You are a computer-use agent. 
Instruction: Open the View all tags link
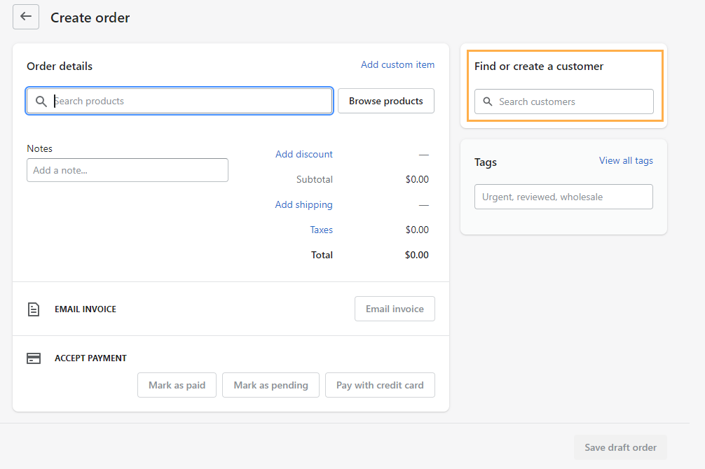(x=626, y=161)
